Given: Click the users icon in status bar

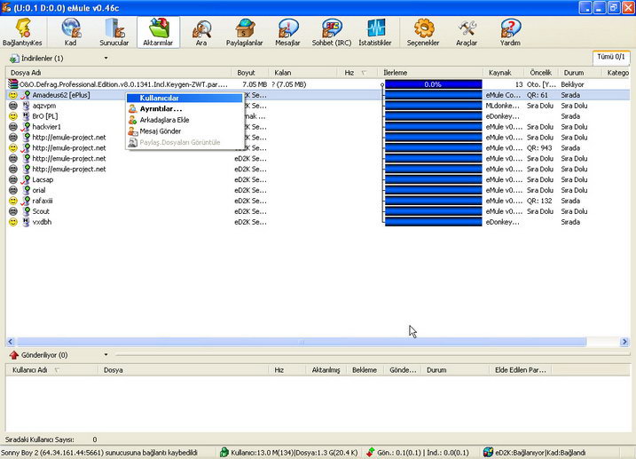Looking at the screenshot, I should [x=224, y=452].
